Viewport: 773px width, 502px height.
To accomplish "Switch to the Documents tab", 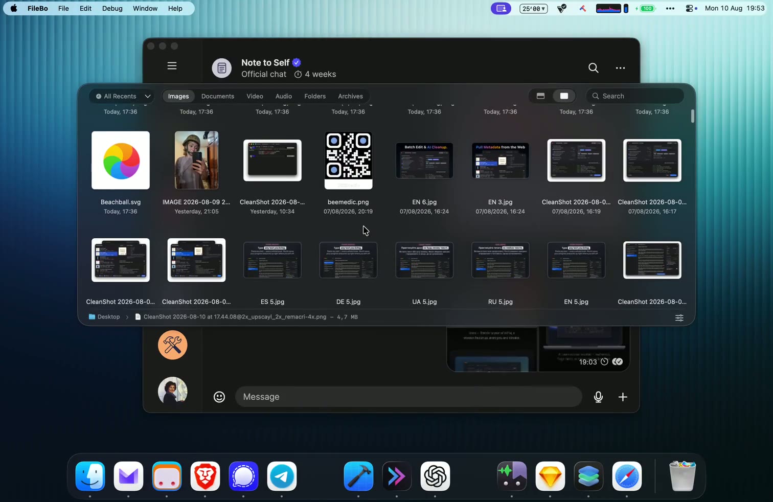I will [x=217, y=96].
